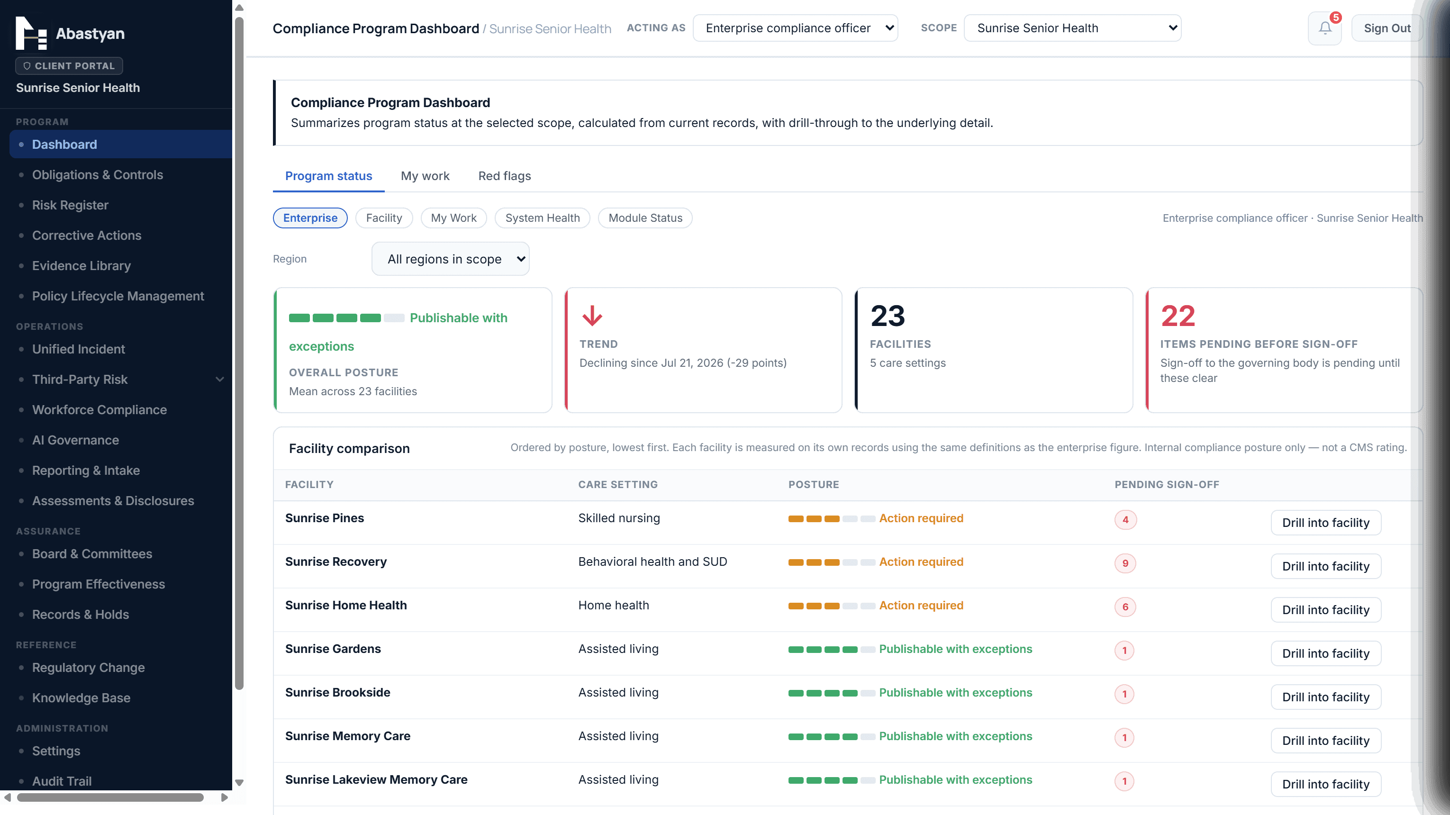This screenshot has height=815, width=1450.
Task: Click the Sign Out button
Action: coord(1387,28)
